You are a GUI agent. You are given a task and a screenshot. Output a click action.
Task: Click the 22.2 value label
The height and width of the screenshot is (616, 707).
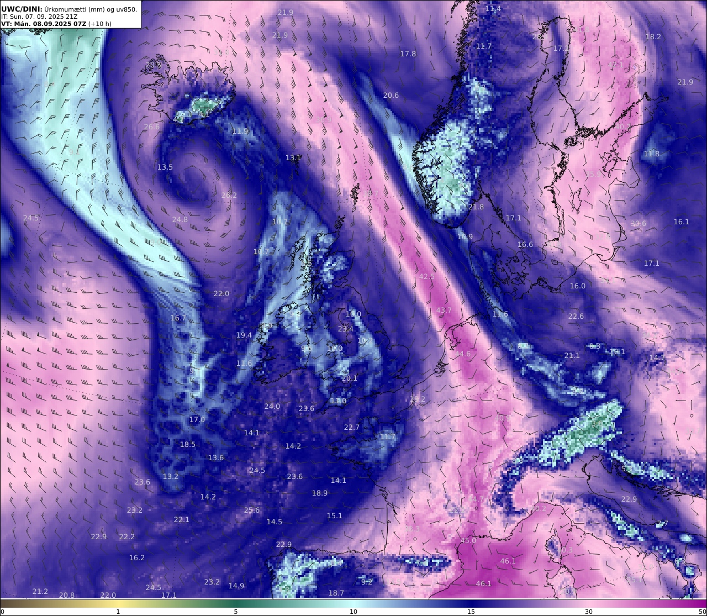click(x=127, y=536)
